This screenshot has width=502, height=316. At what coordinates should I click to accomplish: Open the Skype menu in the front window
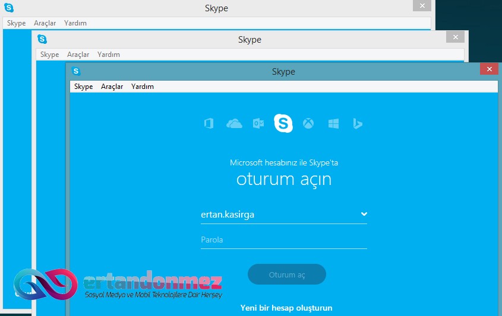(84, 87)
